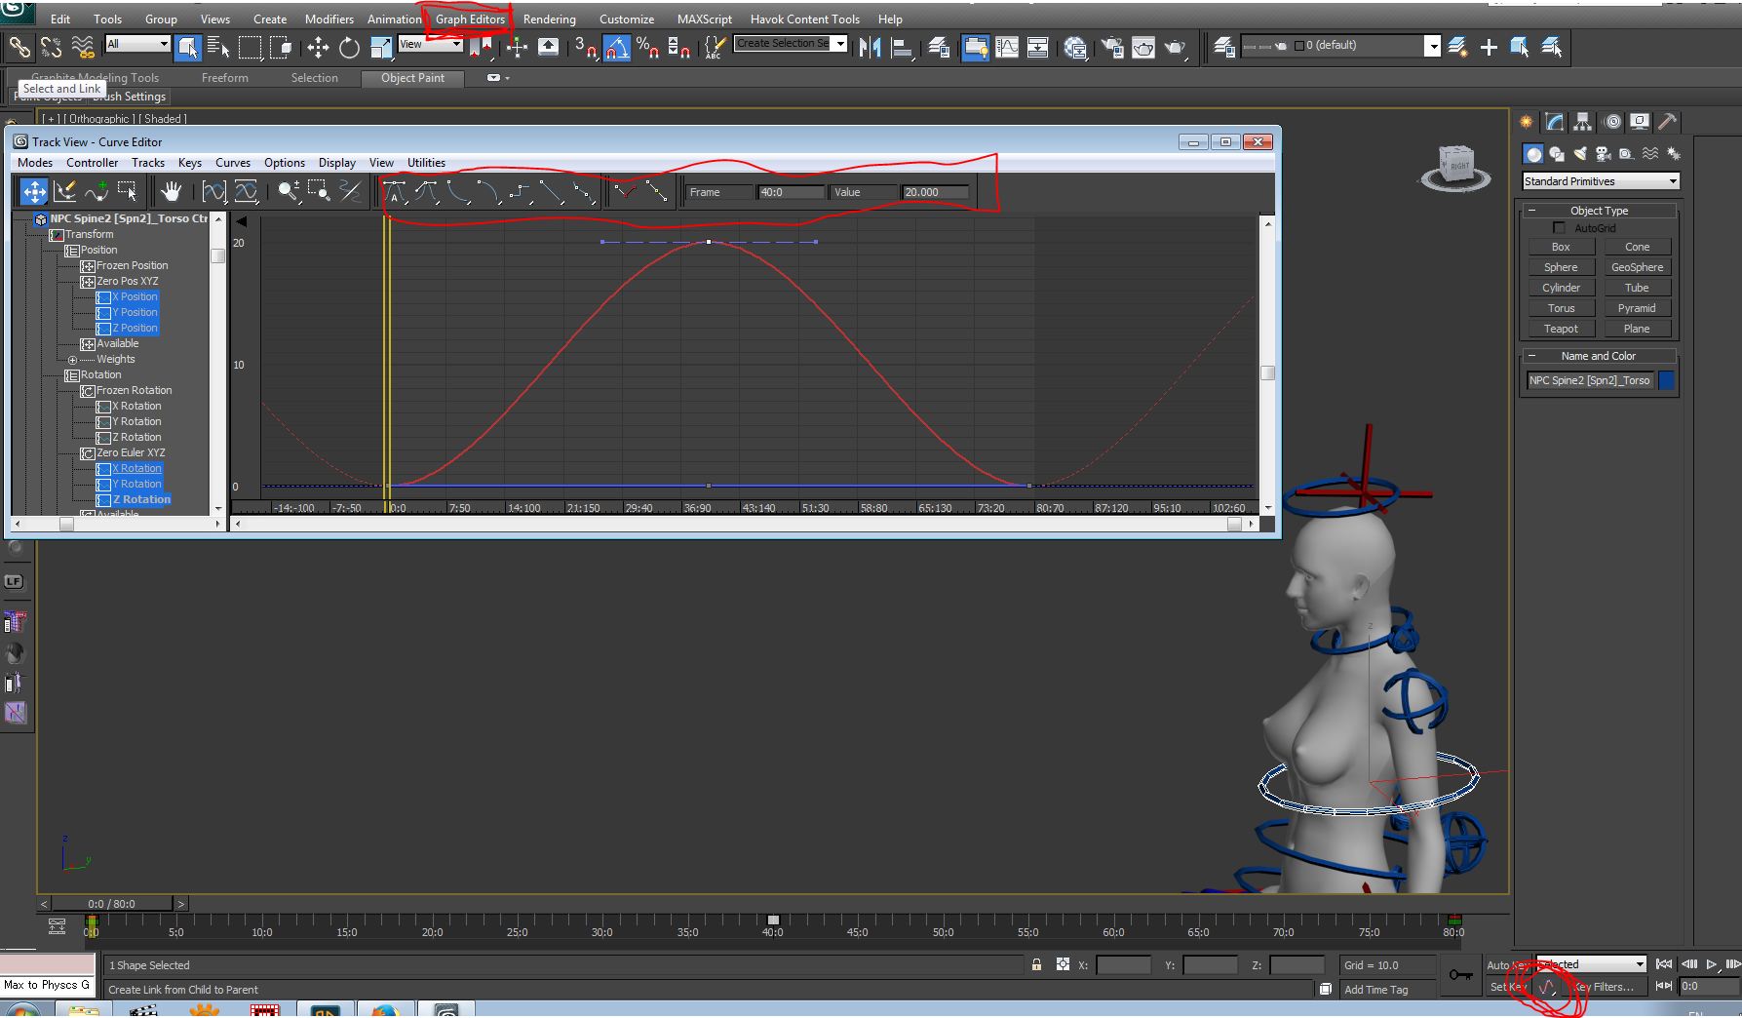Create a GeoSphere primitive
The image size is (1742, 1018).
1637,266
